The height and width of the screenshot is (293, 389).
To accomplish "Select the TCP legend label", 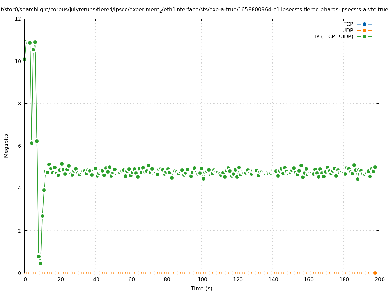I will (x=348, y=24).
